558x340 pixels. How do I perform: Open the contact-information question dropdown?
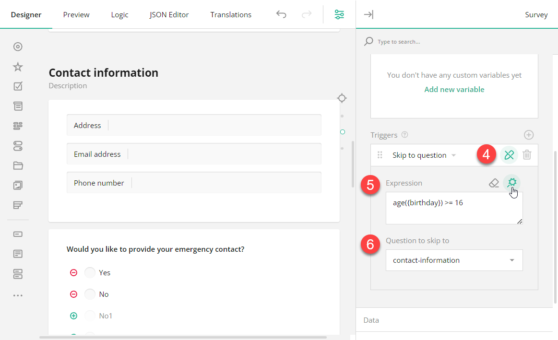[453, 260]
